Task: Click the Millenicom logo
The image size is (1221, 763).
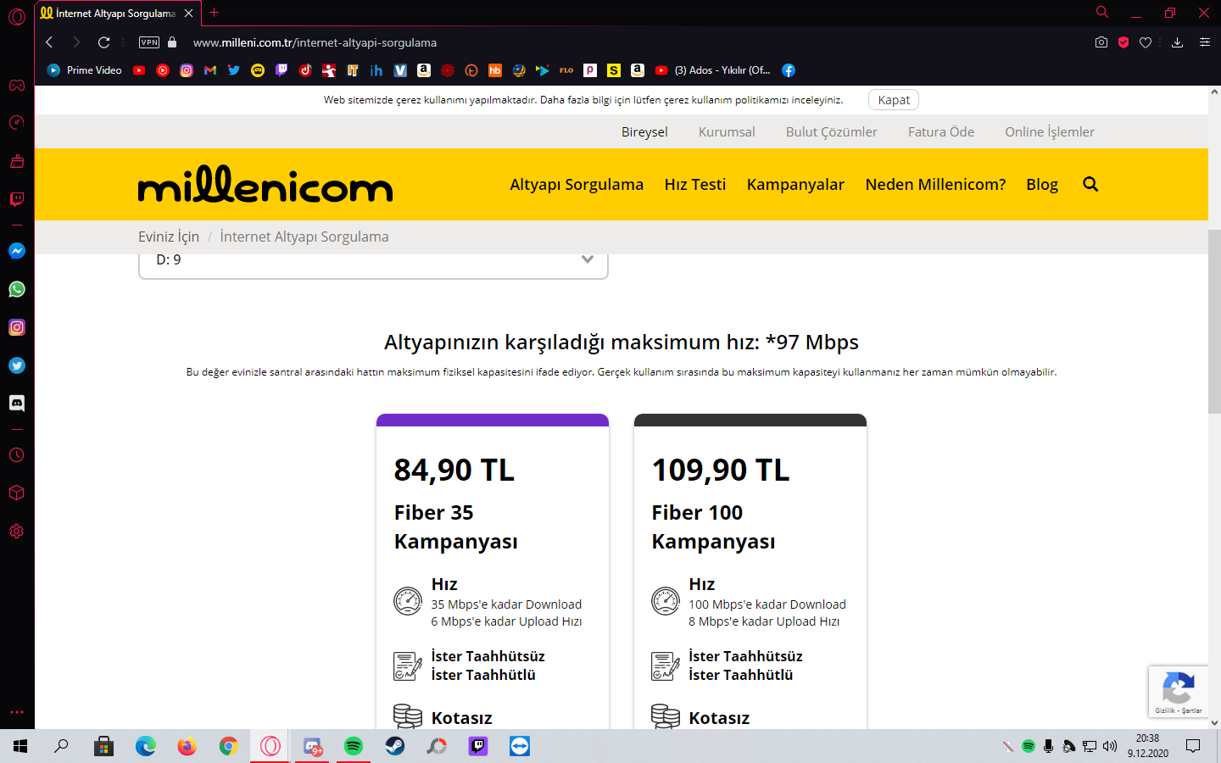Action: tap(265, 184)
